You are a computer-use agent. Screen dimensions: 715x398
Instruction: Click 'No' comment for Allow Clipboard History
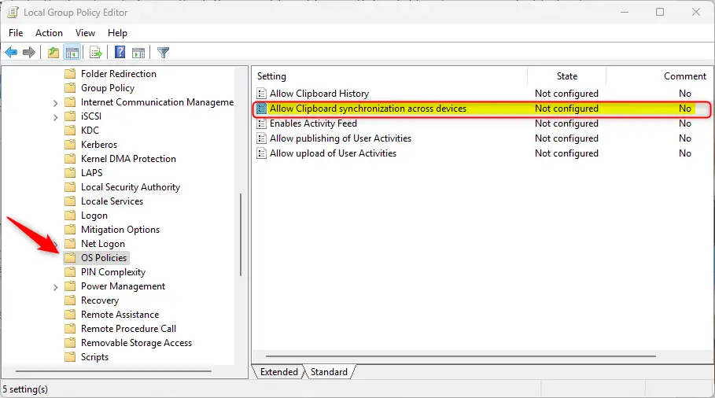[x=685, y=94]
